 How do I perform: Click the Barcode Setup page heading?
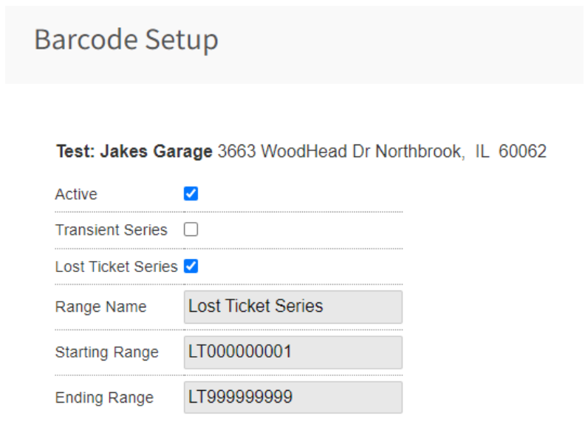coord(126,40)
